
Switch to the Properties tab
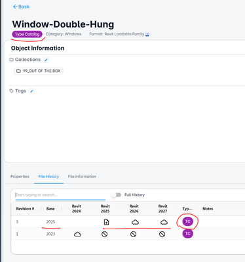20,176
